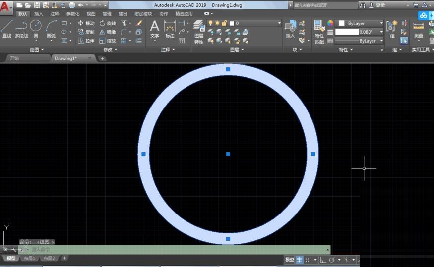
Task: Toggle layer on/off lightbulb icon
Action: [x=211, y=23]
